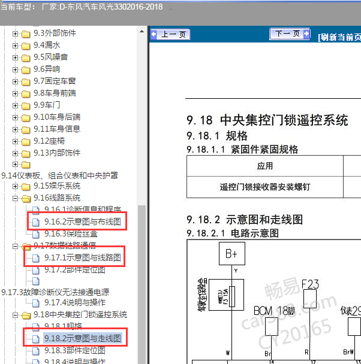Click the 刷新当前页 refresh link

(x=339, y=37)
